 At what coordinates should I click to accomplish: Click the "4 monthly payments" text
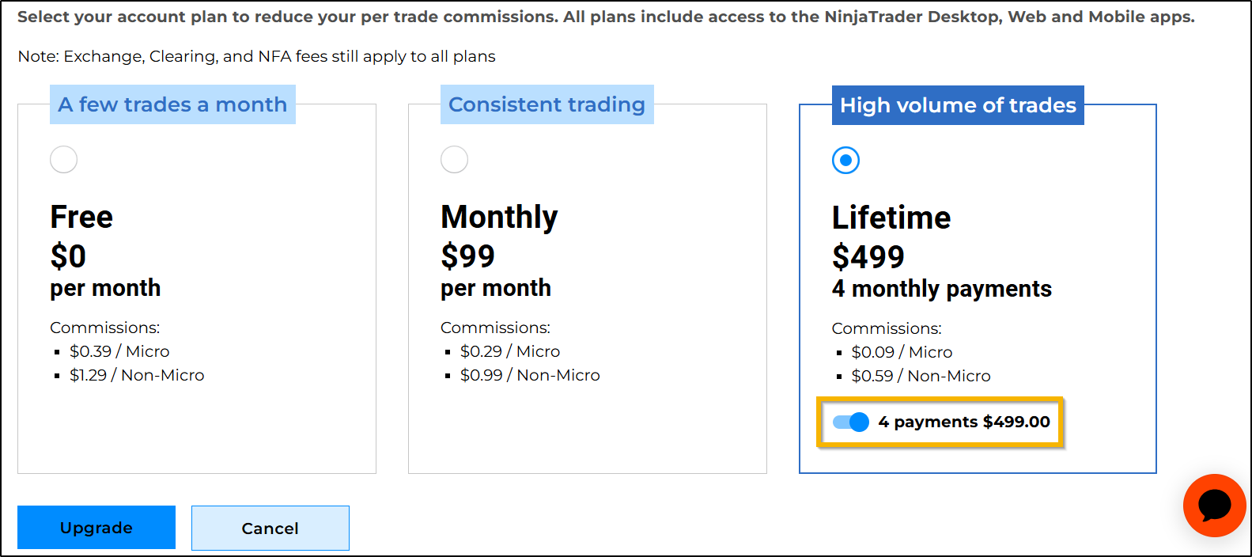tap(941, 289)
